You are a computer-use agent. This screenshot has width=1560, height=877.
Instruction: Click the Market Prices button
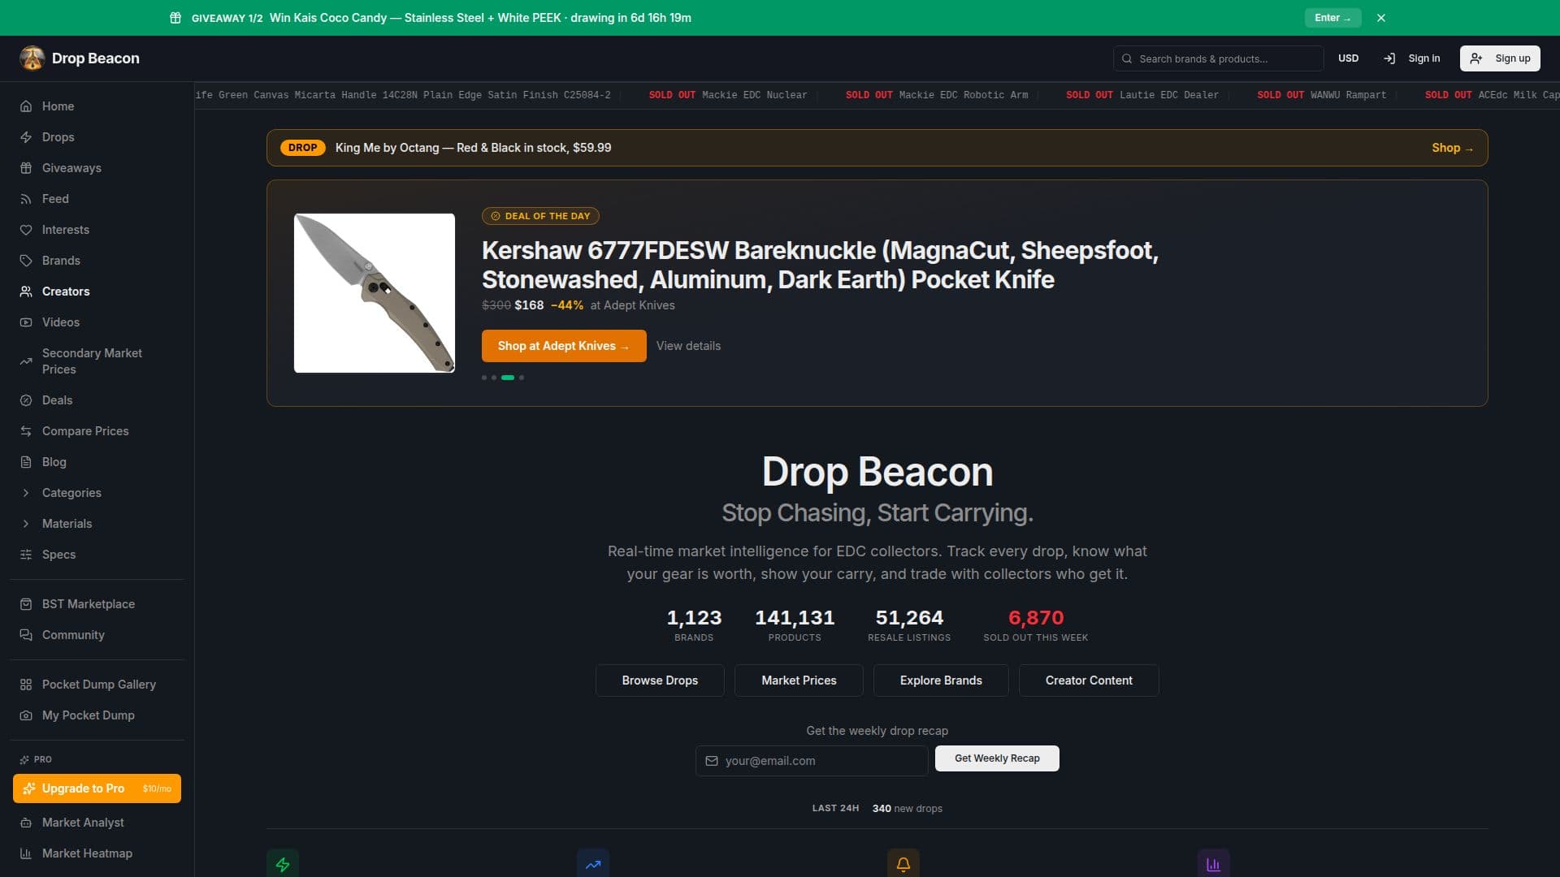pos(799,680)
